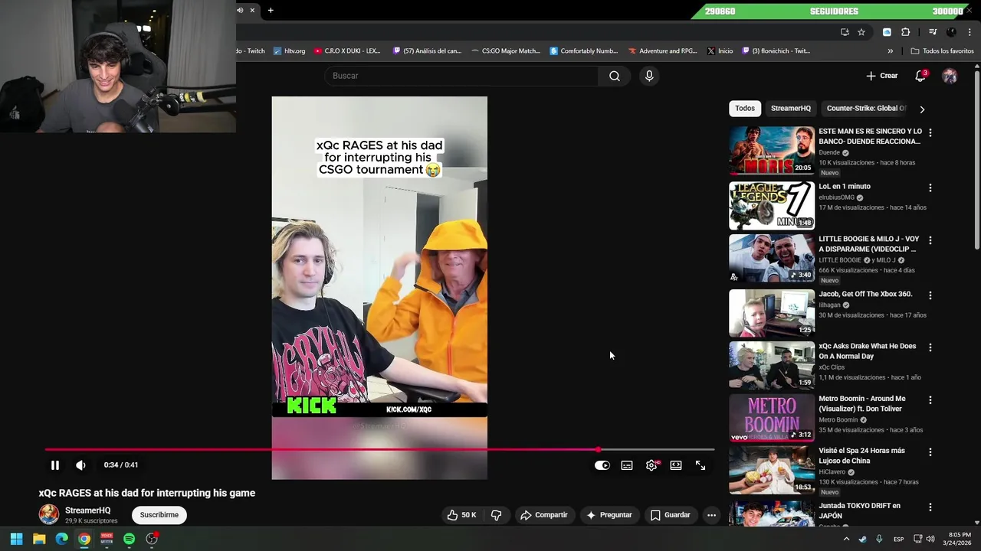The height and width of the screenshot is (551, 981).
Task: Turn on subtitles in player
Action: pos(627,465)
